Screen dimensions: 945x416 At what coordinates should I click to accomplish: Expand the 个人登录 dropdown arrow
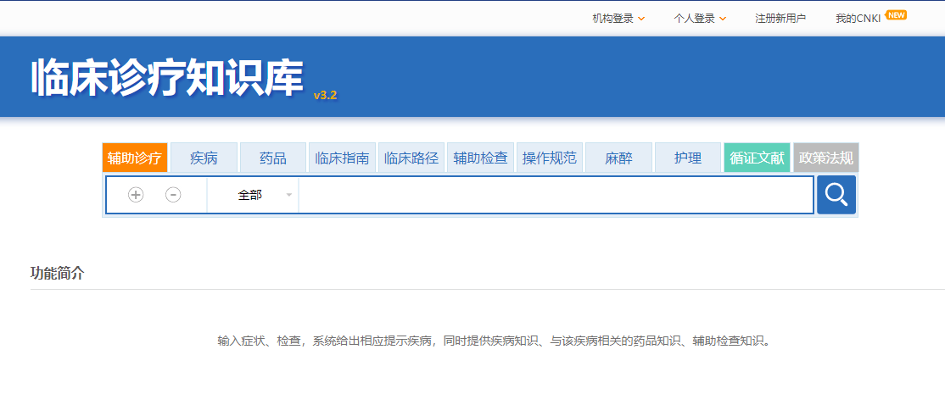coord(723,19)
